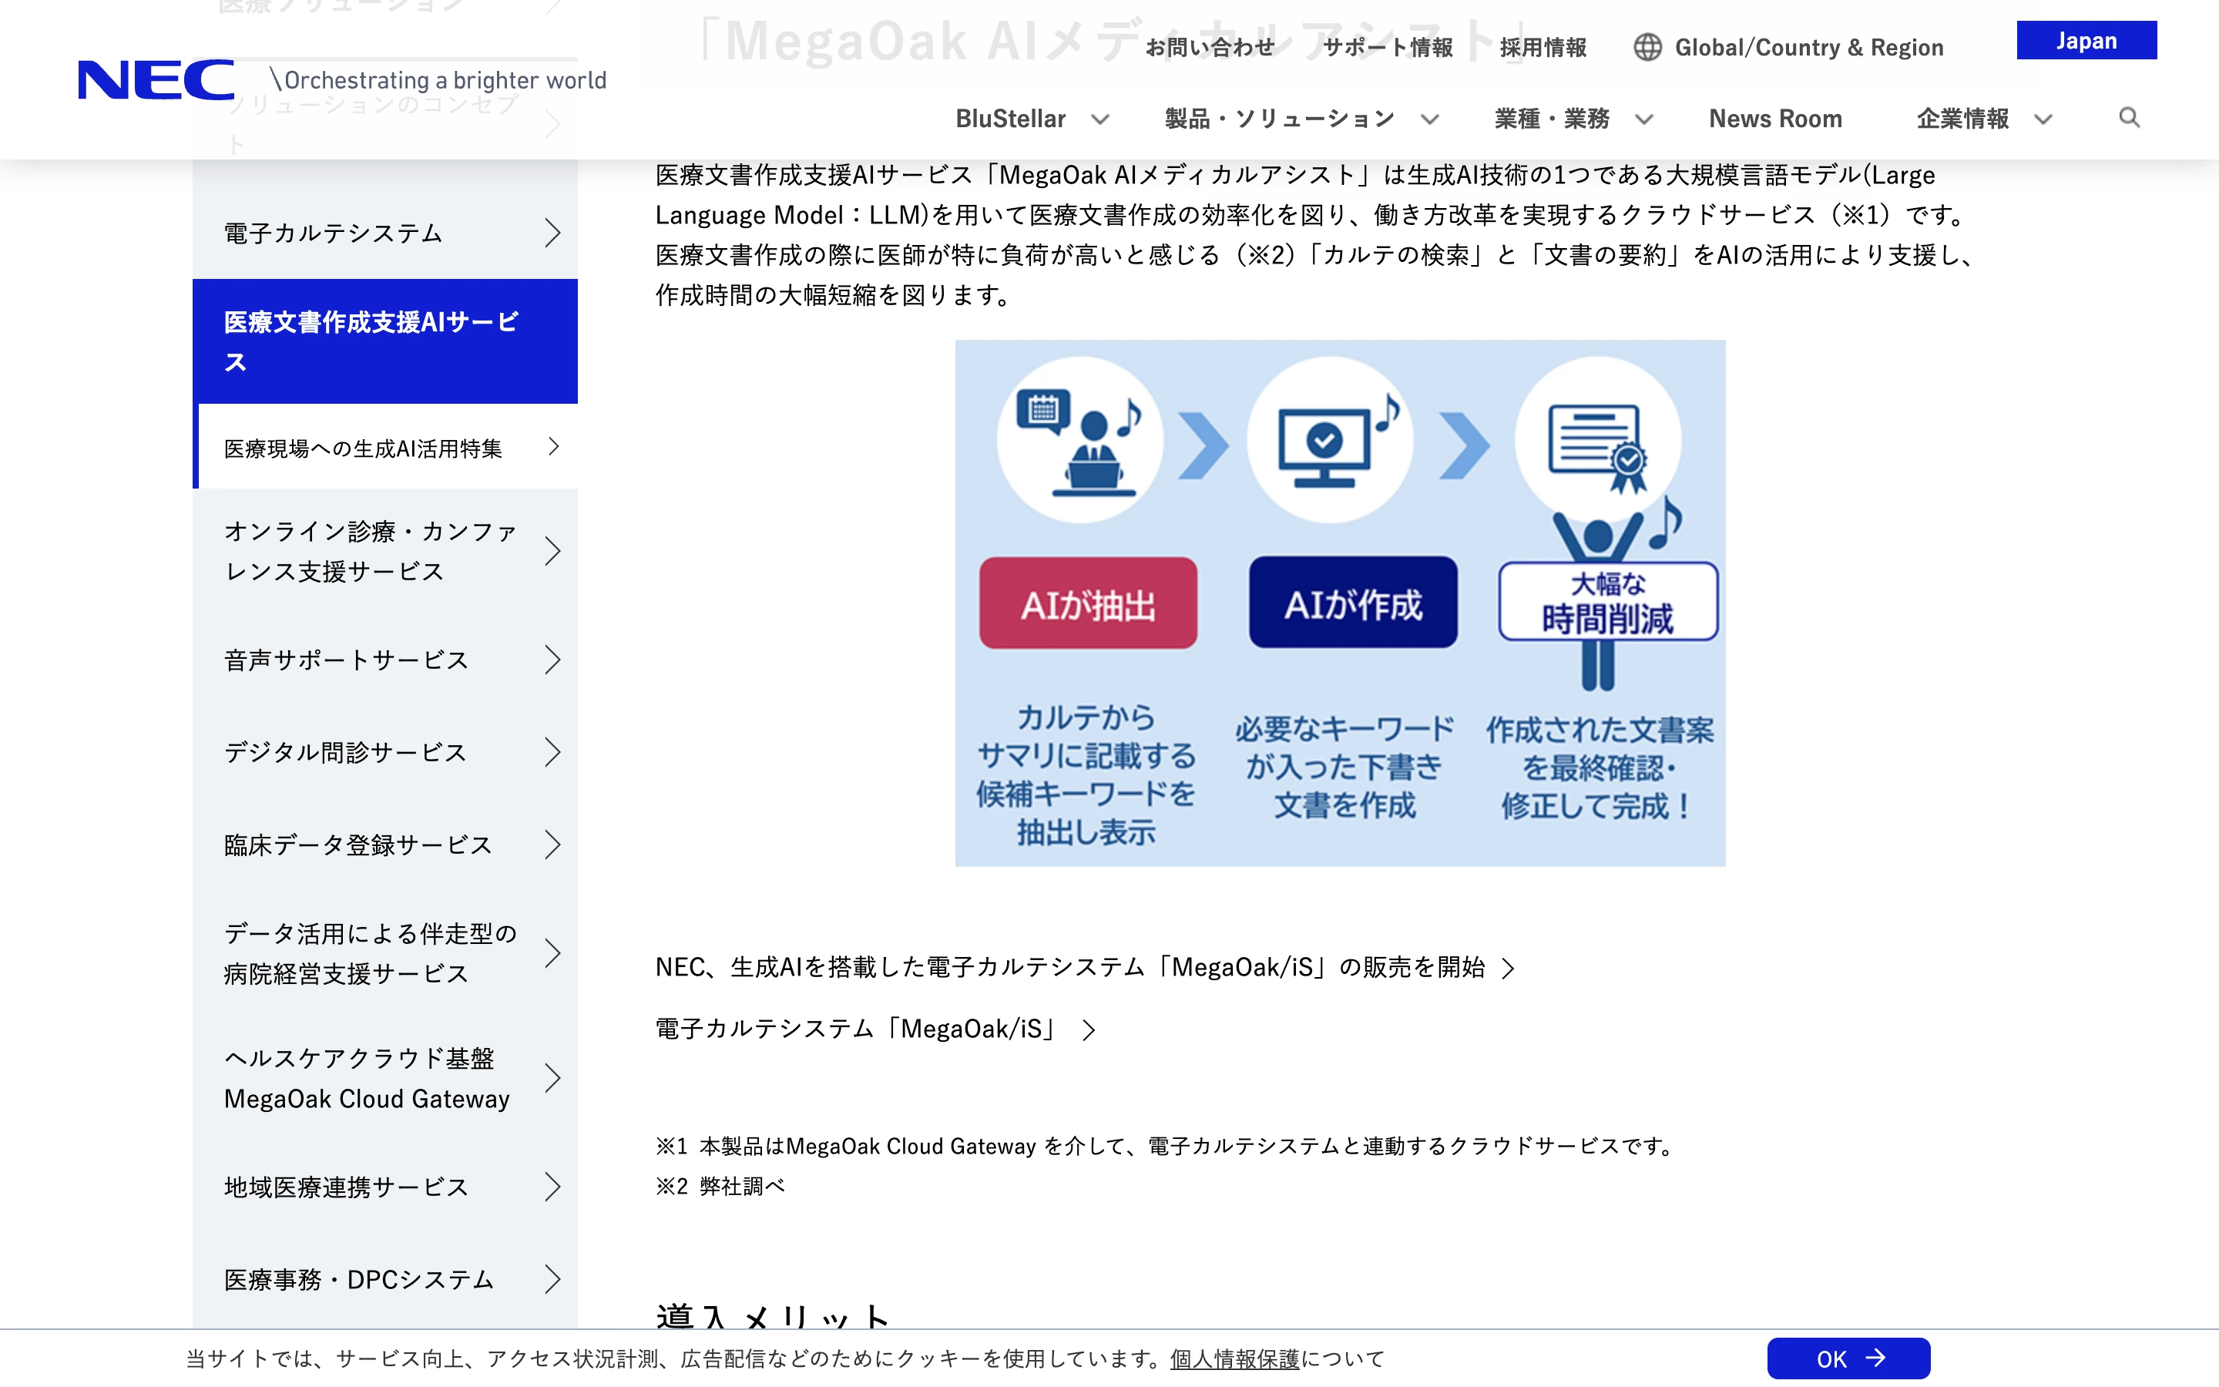This screenshot has height=1387, width=2219.
Task: Click the AI workflow diagram image
Action: click(x=1340, y=603)
